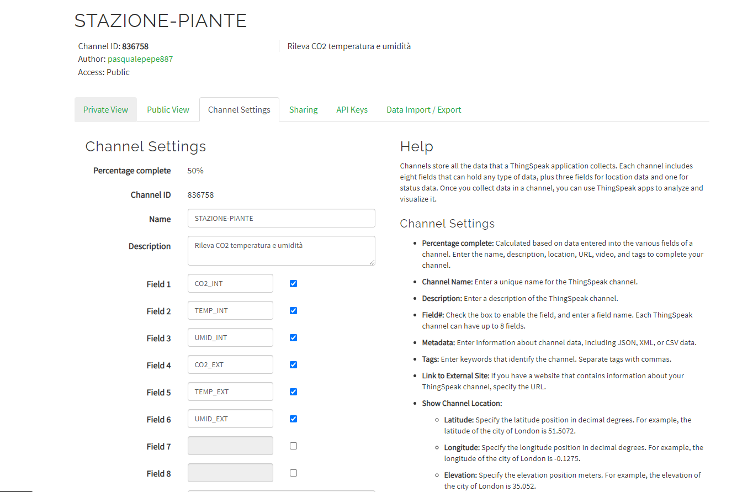Disable the Field 3 UMID_INT checkbox
Viewport: 737px width, 492px height.
[293, 337]
